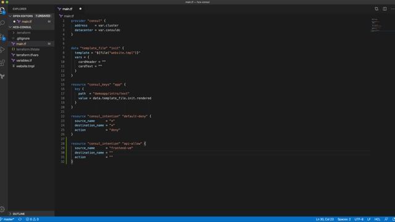Open the Explorer view in activity bar
This screenshot has width=395, height=222.
coord(2,10)
